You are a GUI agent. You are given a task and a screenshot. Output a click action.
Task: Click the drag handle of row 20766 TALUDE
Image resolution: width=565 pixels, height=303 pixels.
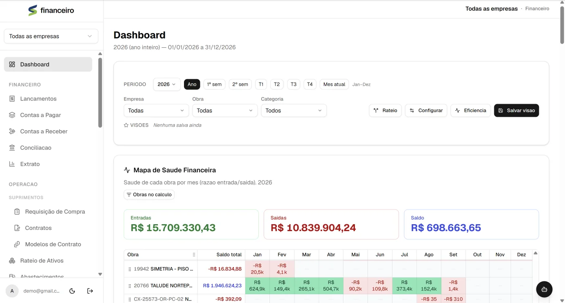pyautogui.click(x=130, y=286)
